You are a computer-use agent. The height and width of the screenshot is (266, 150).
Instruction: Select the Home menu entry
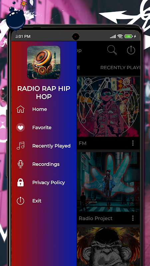[44, 109]
